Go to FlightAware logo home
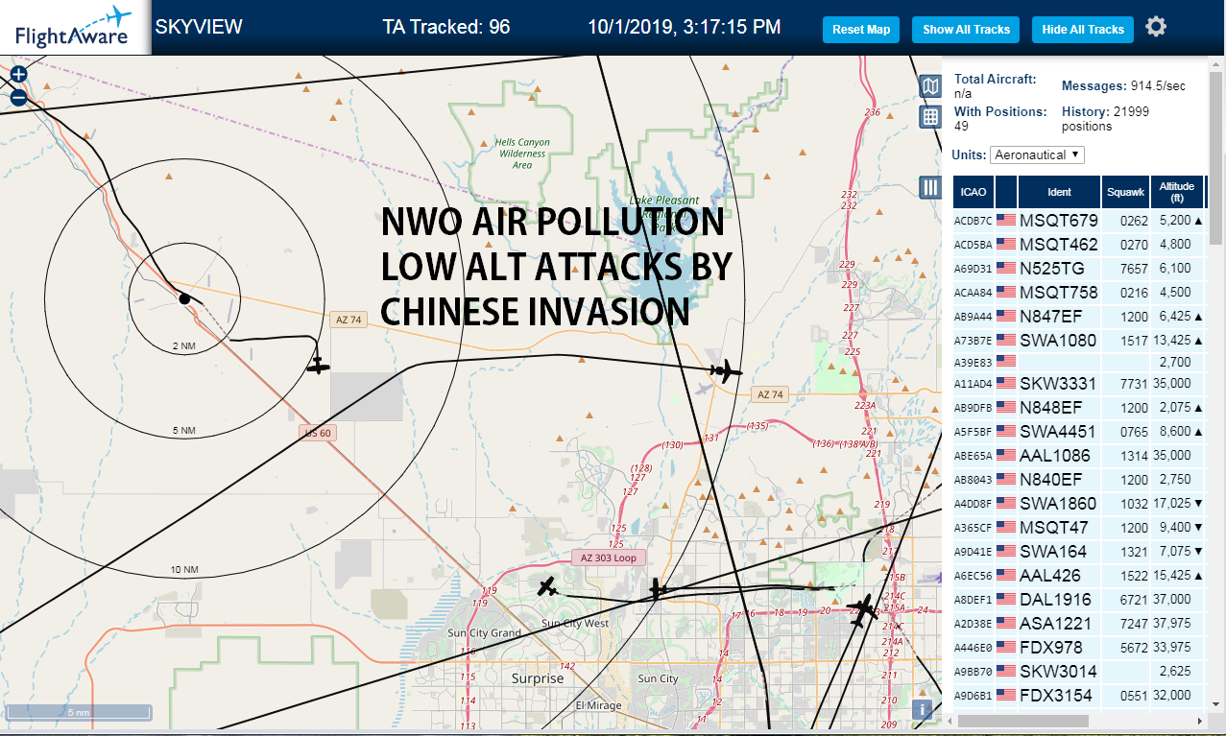This screenshot has width=1226, height=736. point(74,27)
